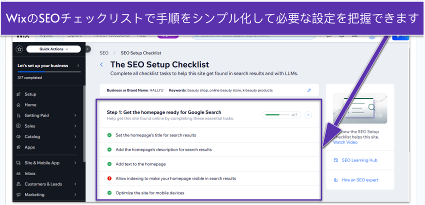Click the Watch Video link
The height and width of the screenshot is (205, 425).
[345, 142]
